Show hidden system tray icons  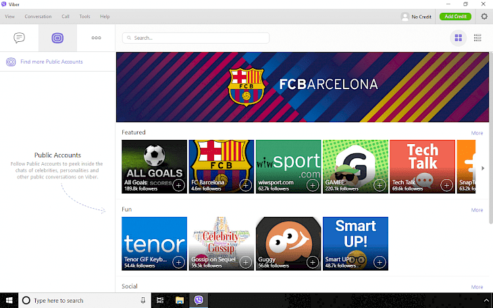(x=486, y=301)
